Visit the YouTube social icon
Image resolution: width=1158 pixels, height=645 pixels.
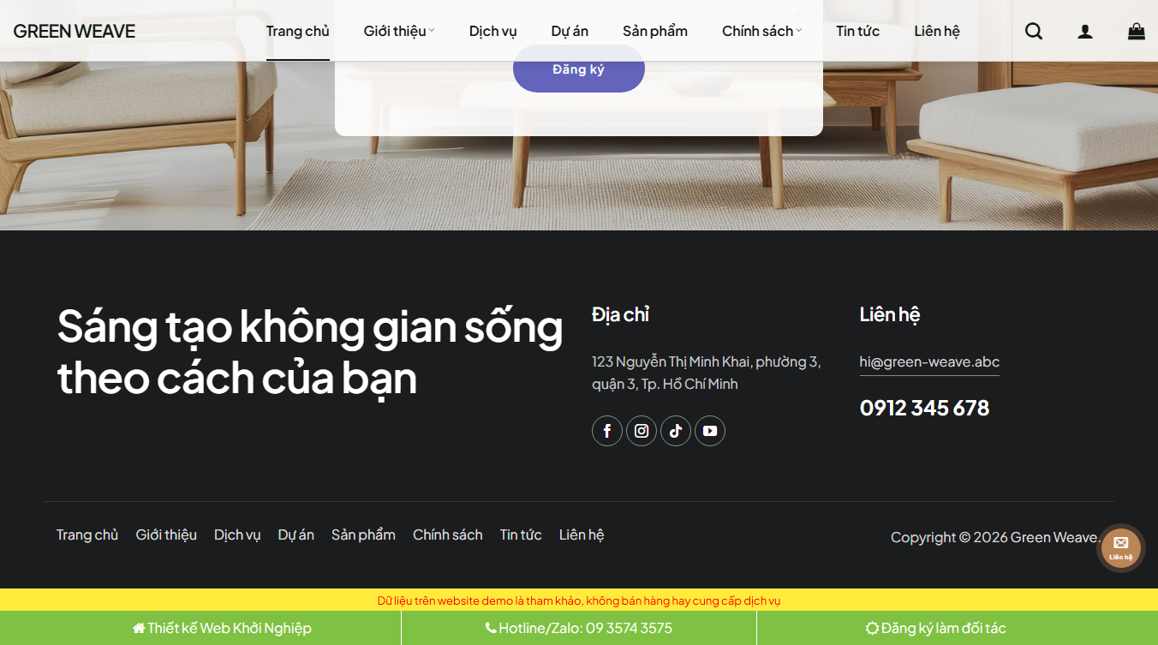click(710, 431)
